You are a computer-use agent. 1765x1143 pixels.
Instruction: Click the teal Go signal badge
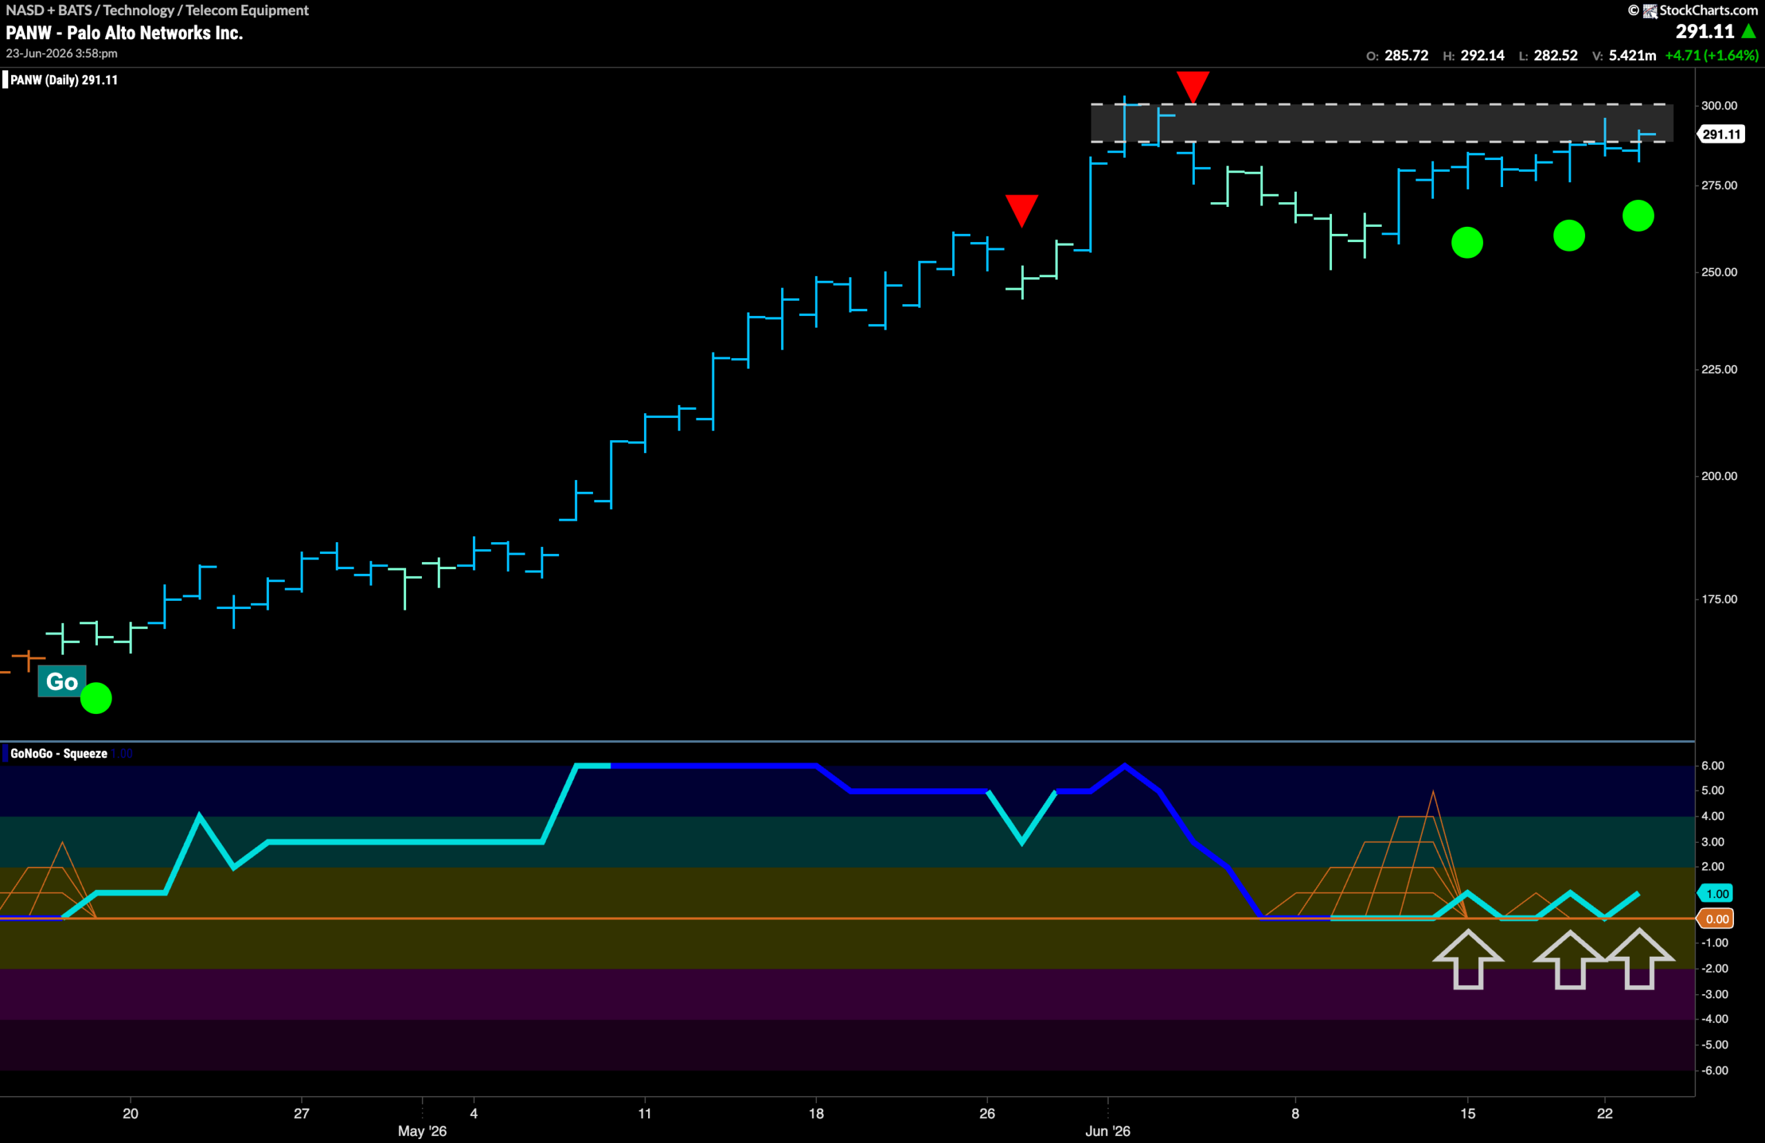pyautogui.click(x=61, y=682)
